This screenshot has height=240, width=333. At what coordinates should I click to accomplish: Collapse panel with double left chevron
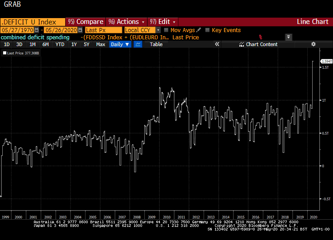(x=217, y=44)
